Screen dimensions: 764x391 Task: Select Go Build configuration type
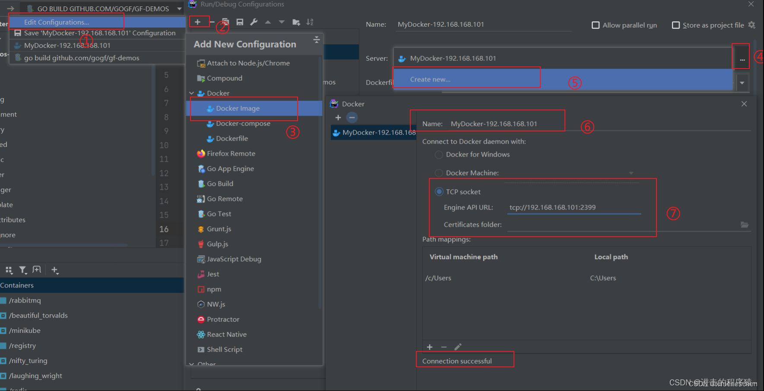coord(255,184)
